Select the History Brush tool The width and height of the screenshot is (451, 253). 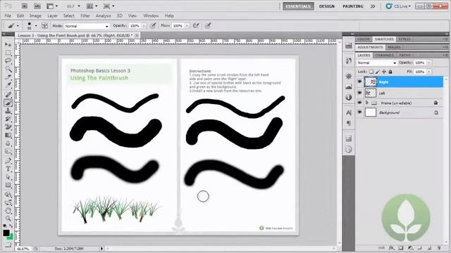8,119
